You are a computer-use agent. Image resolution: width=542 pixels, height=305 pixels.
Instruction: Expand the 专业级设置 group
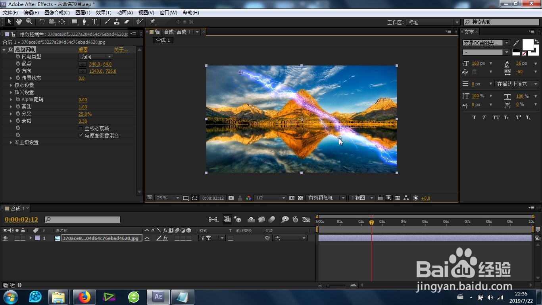pyautogui.click(x=11, y=142)
